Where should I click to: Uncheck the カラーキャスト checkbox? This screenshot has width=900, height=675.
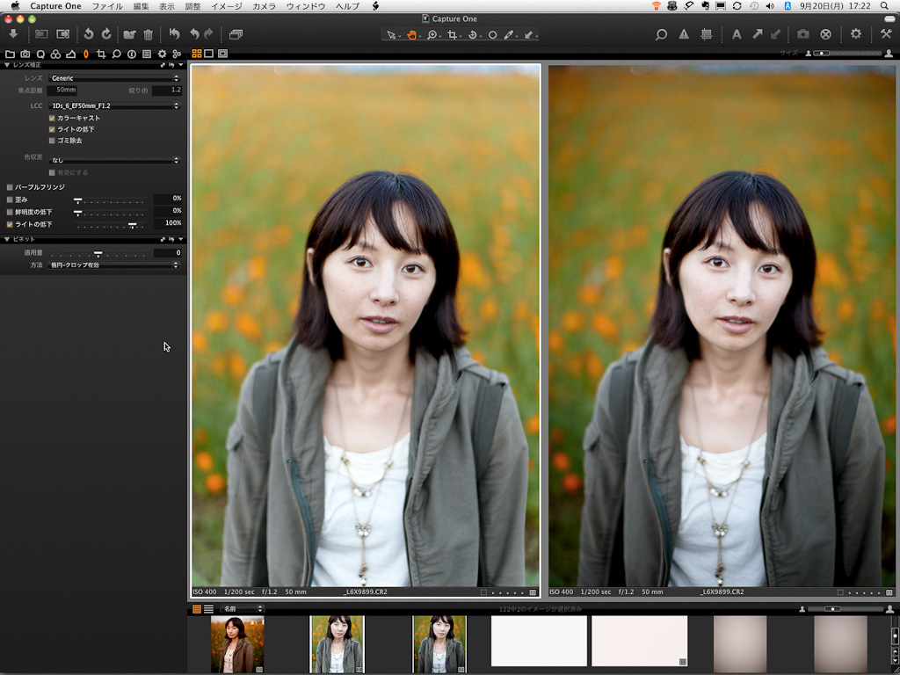point(52,118)
